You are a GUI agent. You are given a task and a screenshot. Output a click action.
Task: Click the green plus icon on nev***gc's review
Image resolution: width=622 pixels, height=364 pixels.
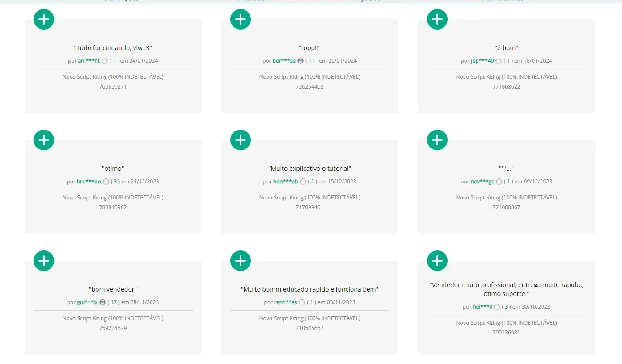437,140
